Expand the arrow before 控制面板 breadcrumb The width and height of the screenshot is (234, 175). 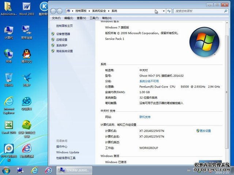click(72, 11)
